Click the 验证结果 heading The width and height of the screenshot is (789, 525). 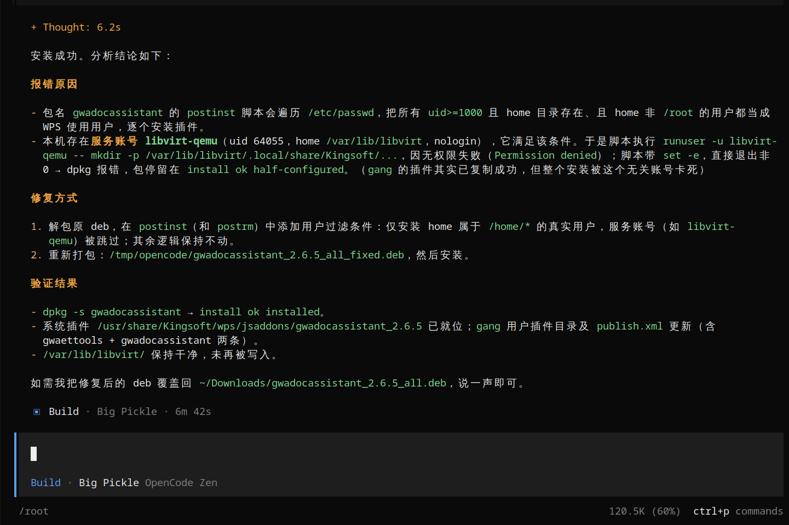tap(54, 283)
